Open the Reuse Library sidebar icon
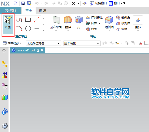Image resolution: width=149 pixels, height=132 pixels. 4,97
